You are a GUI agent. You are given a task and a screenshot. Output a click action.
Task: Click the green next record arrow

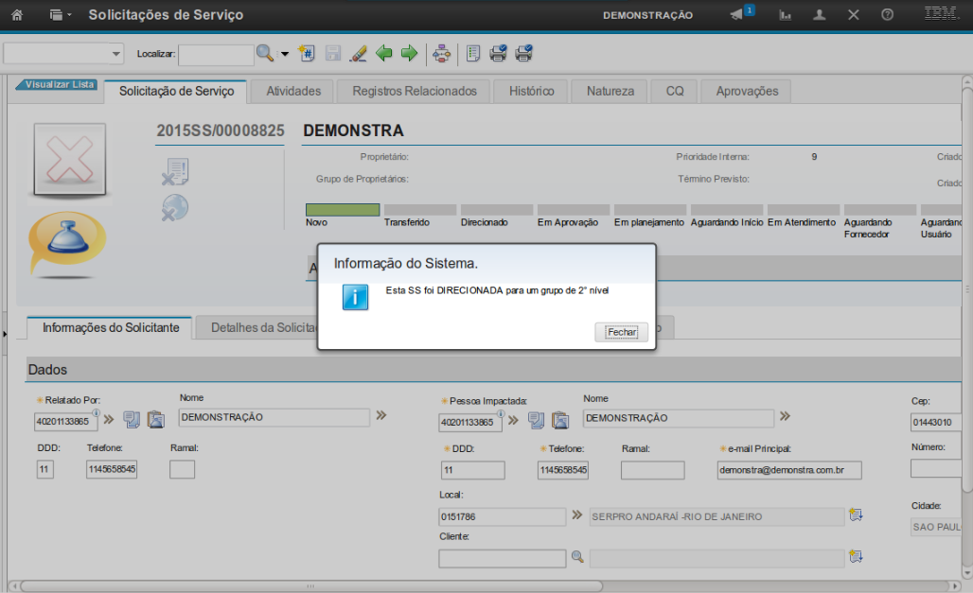409,54
